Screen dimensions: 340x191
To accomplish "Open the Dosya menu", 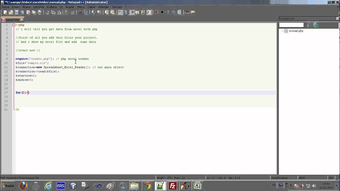I will click(5, 7).
